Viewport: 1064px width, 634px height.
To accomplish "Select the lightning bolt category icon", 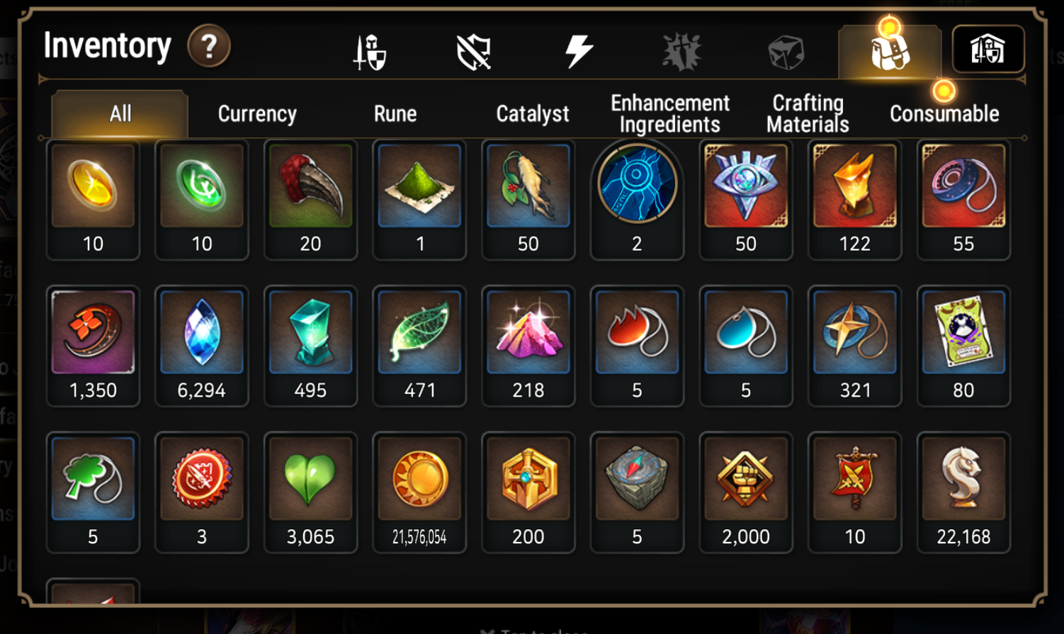I will [x=579, y=51].
